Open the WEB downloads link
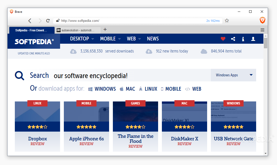277x165 pixels. [x=193, y=89]
